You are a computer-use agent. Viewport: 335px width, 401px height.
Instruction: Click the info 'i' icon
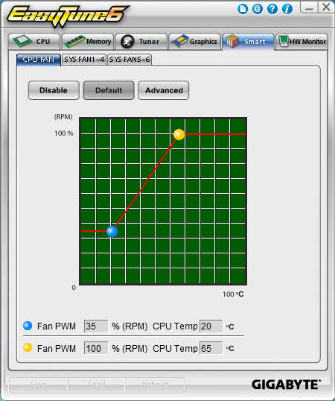[x=287, y=9]
